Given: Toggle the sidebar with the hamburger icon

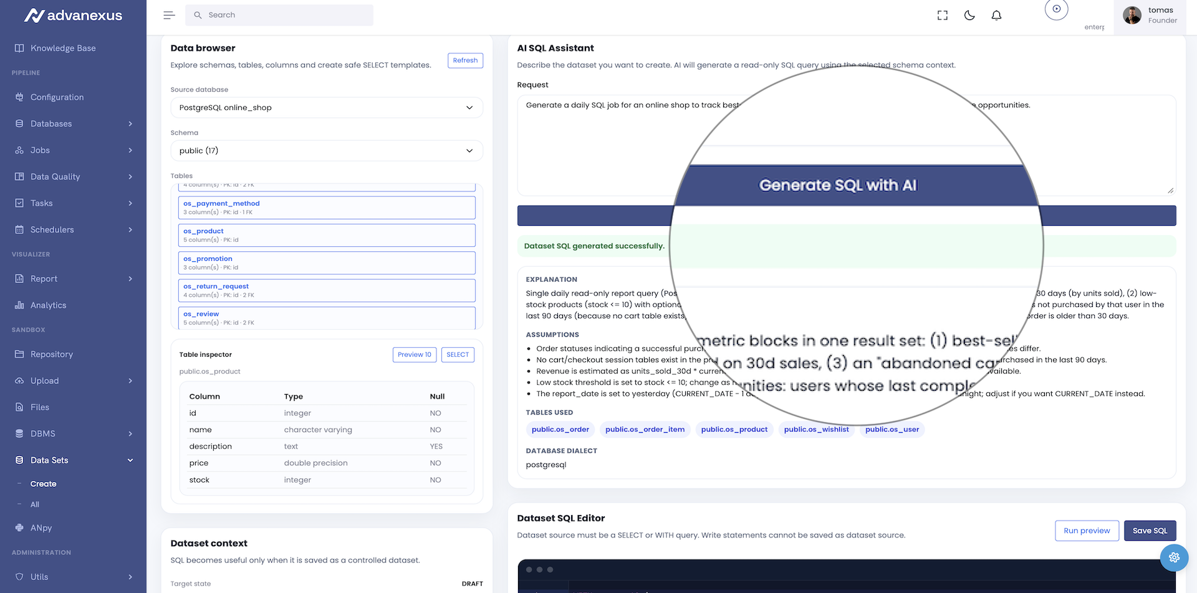Looking at the screenshot, I should (x=169, y=15).
